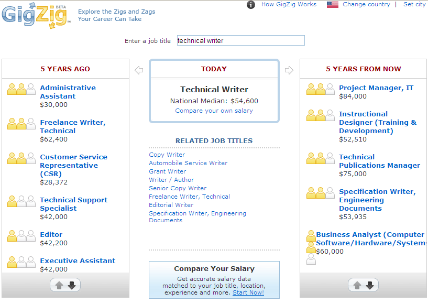Click the GigZig logo
This screenshot has height=304, width=428.
36,16
